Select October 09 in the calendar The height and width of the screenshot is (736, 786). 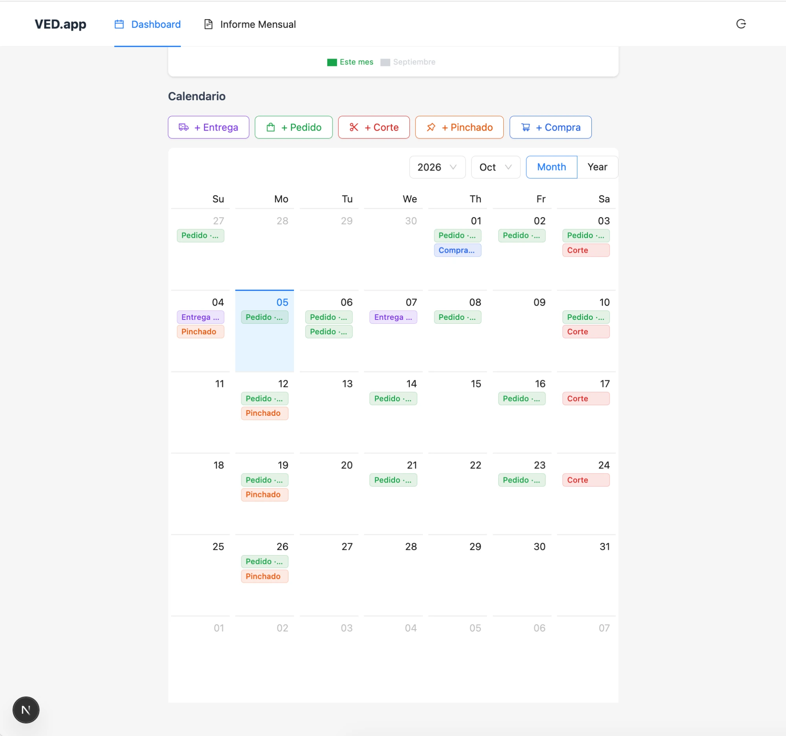[522, 331]
